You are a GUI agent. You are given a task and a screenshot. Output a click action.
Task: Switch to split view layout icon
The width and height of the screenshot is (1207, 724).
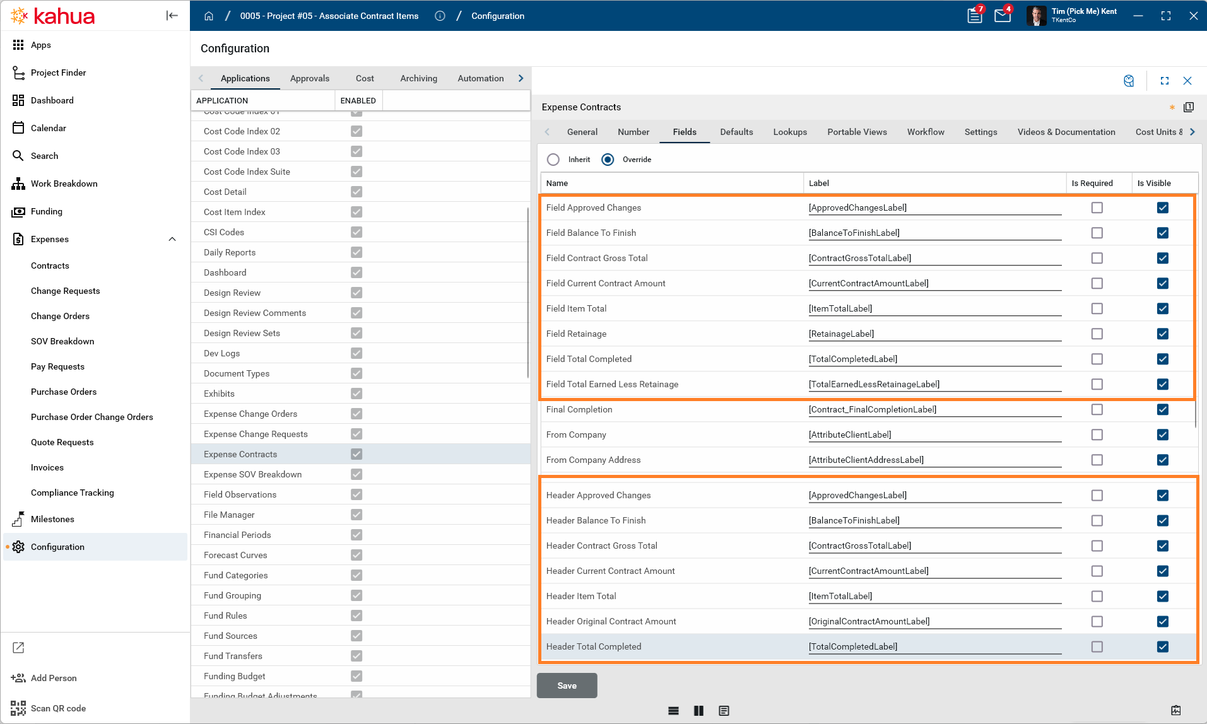pyautogui.click(x=698, y=711)
